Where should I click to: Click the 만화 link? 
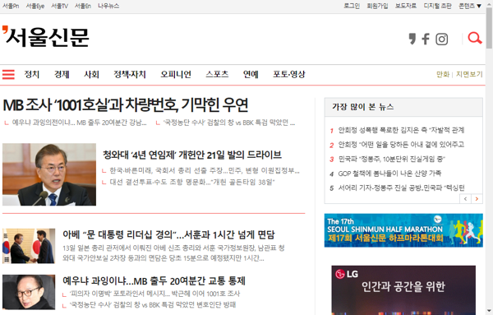pyautogui.click(x=443, y=74)
